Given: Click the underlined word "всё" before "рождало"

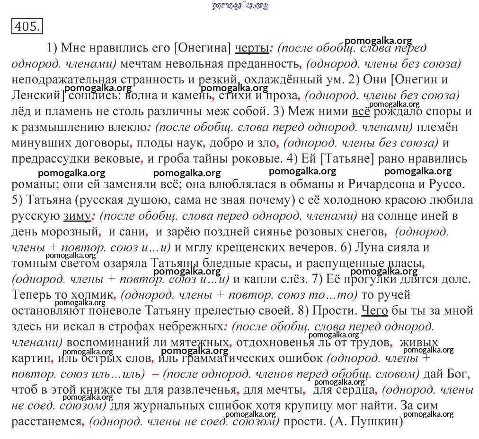Looking at the screenshot, I should [x=360, y=112].
